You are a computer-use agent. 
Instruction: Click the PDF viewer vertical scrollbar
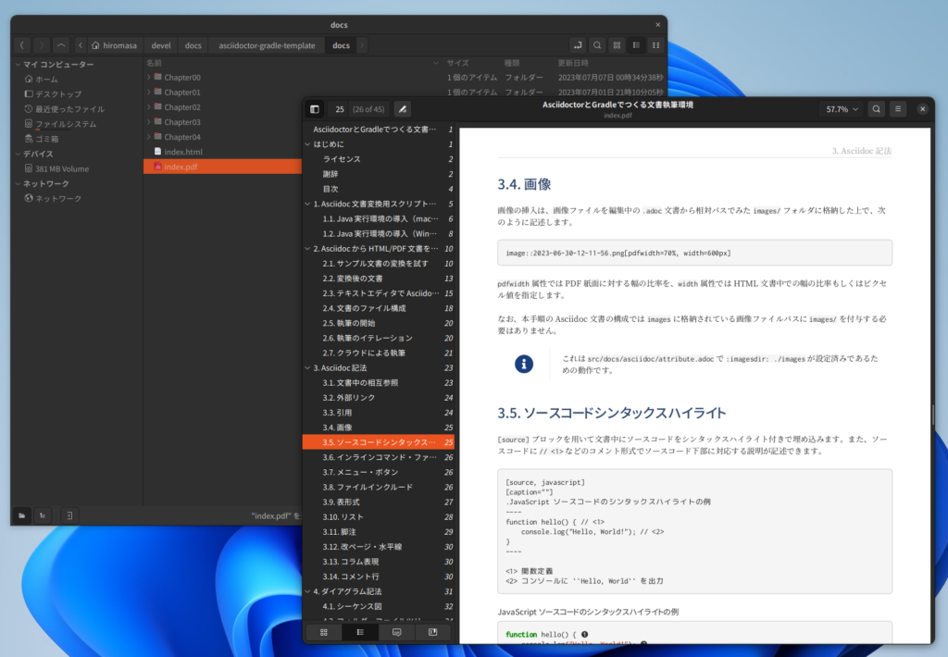(933, 414)
